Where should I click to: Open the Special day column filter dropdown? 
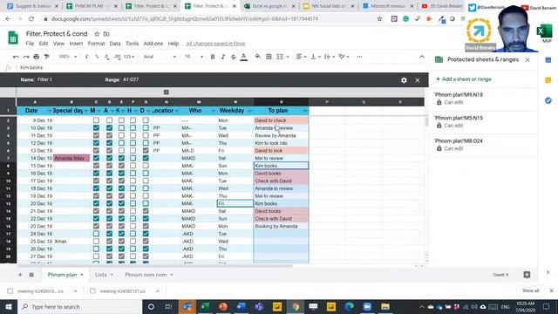point(85,111)
